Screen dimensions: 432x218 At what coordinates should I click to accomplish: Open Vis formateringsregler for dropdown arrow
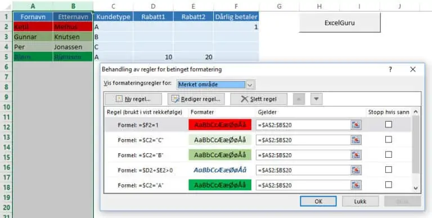tap(250, 84)
